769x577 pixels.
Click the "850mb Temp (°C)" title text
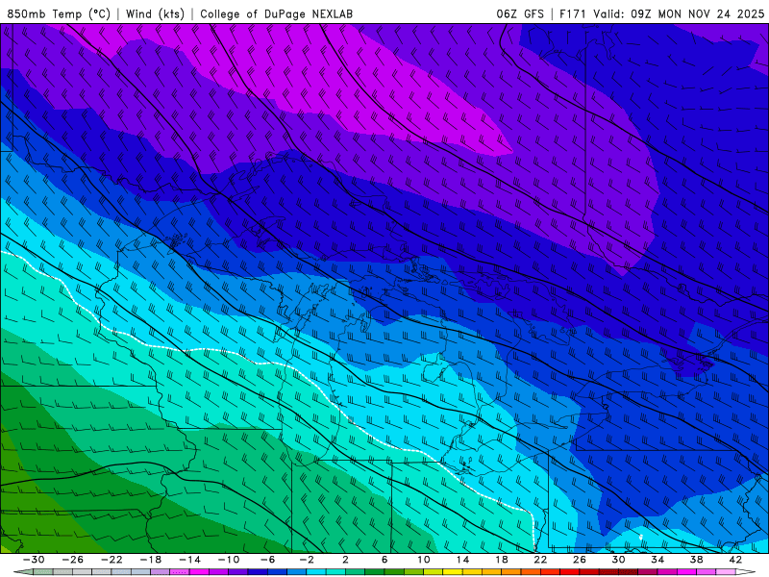tap(59, 13)
